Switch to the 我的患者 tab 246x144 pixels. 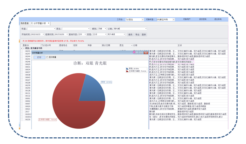(25, 23)
